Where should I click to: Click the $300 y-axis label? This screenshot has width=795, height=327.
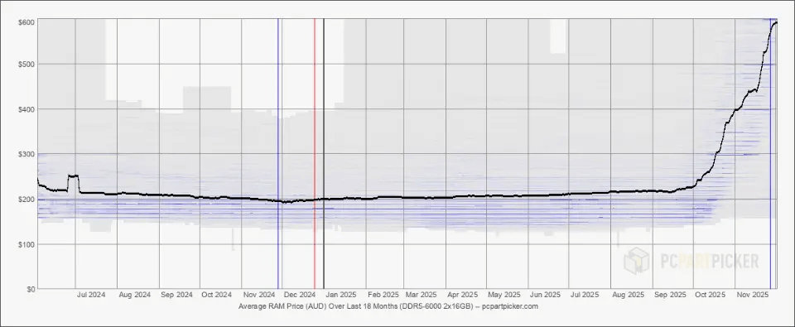(x=27, y=154)
